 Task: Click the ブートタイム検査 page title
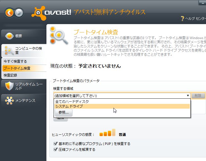96,32
